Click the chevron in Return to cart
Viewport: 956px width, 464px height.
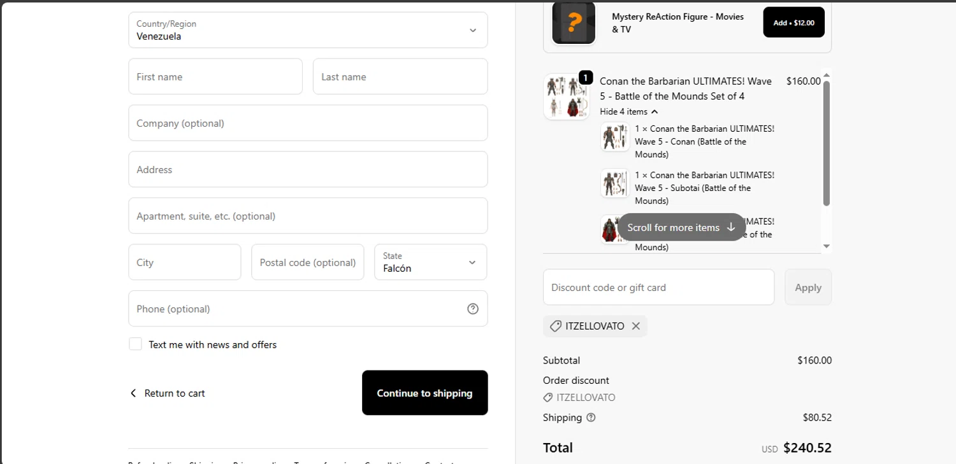tap(133, 393)
